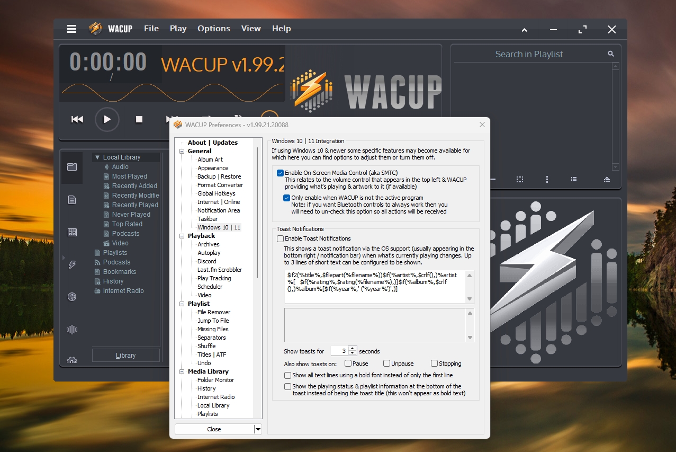676x452 pixels.
Task: Open the video filmstrip sidebar icon
Action: [x=72, y=232]
